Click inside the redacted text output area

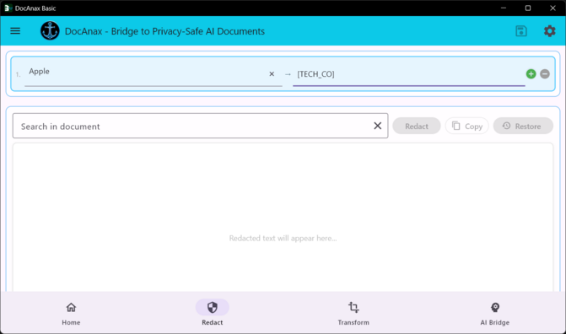point(283,218)
